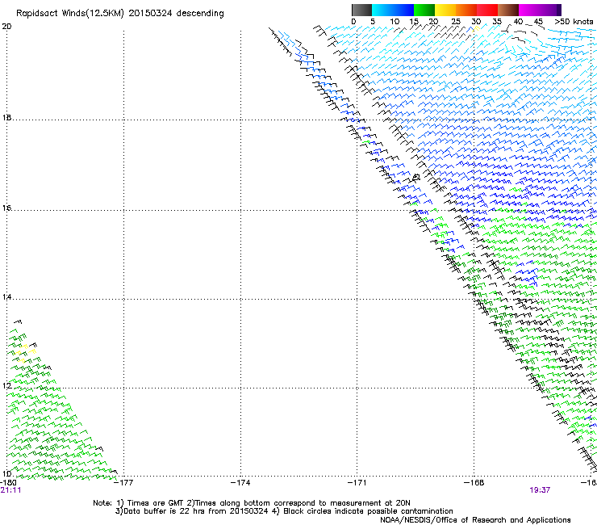
Task: Click the title text 'Rapidscat Winds(12.5KM)'
Action: pos(70,14)
